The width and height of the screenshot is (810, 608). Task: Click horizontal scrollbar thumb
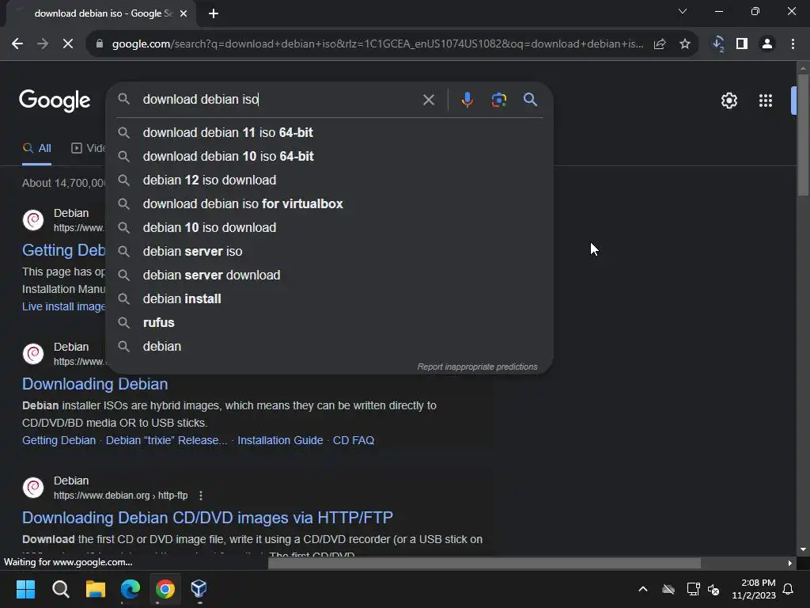[x=484, y=563]
